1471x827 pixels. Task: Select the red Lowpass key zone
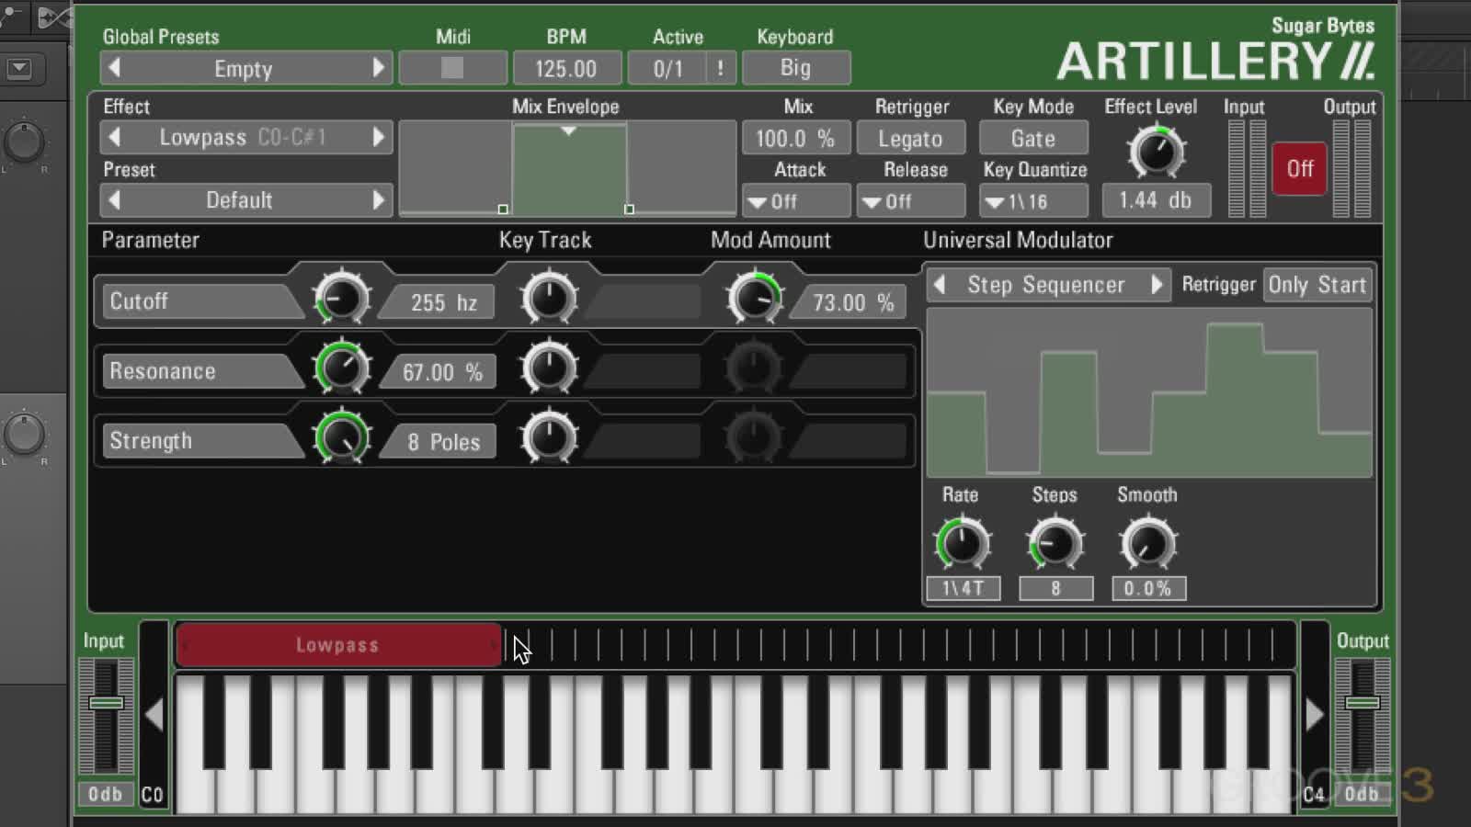point(338,645)
